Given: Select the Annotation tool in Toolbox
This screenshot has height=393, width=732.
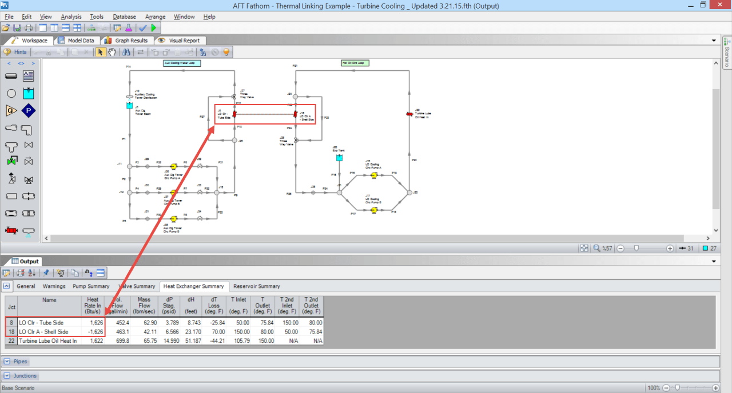Looking at the screenshot, I should [28, 75].
